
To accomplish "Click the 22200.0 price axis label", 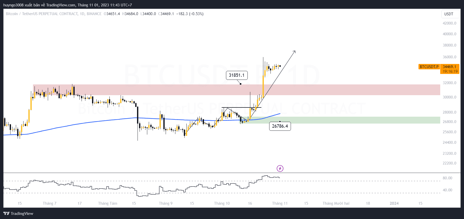I will 449,163.
